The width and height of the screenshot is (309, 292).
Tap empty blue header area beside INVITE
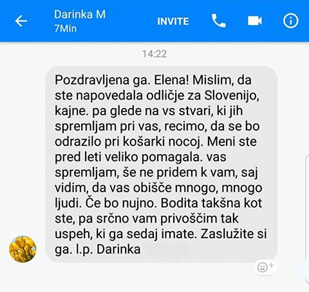pos(131,21)
